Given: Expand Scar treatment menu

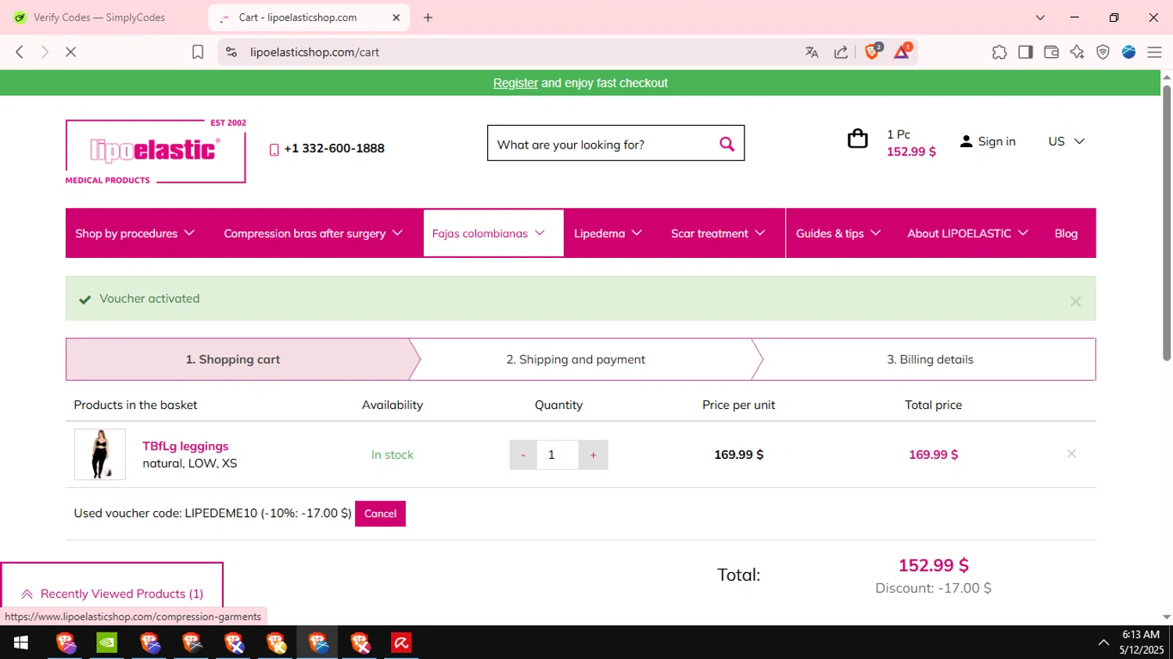Looking at the screenshot, I should (x=718, y=233).
